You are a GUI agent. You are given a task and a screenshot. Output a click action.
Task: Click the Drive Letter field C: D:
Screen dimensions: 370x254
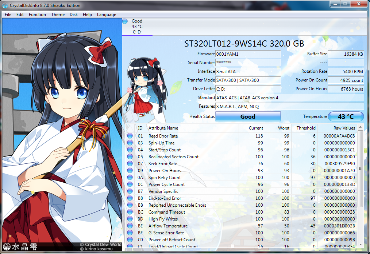pos(248,89)
